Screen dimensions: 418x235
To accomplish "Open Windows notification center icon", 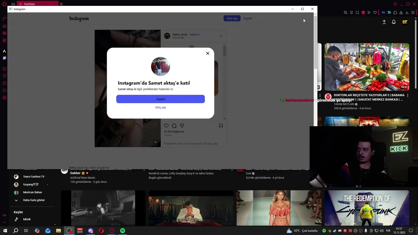I will [411, 231].
